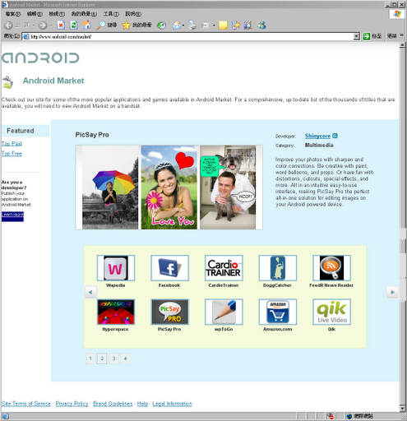Open the Top Free link
This screenshot has width=407, height=421.
pos(12,154)
